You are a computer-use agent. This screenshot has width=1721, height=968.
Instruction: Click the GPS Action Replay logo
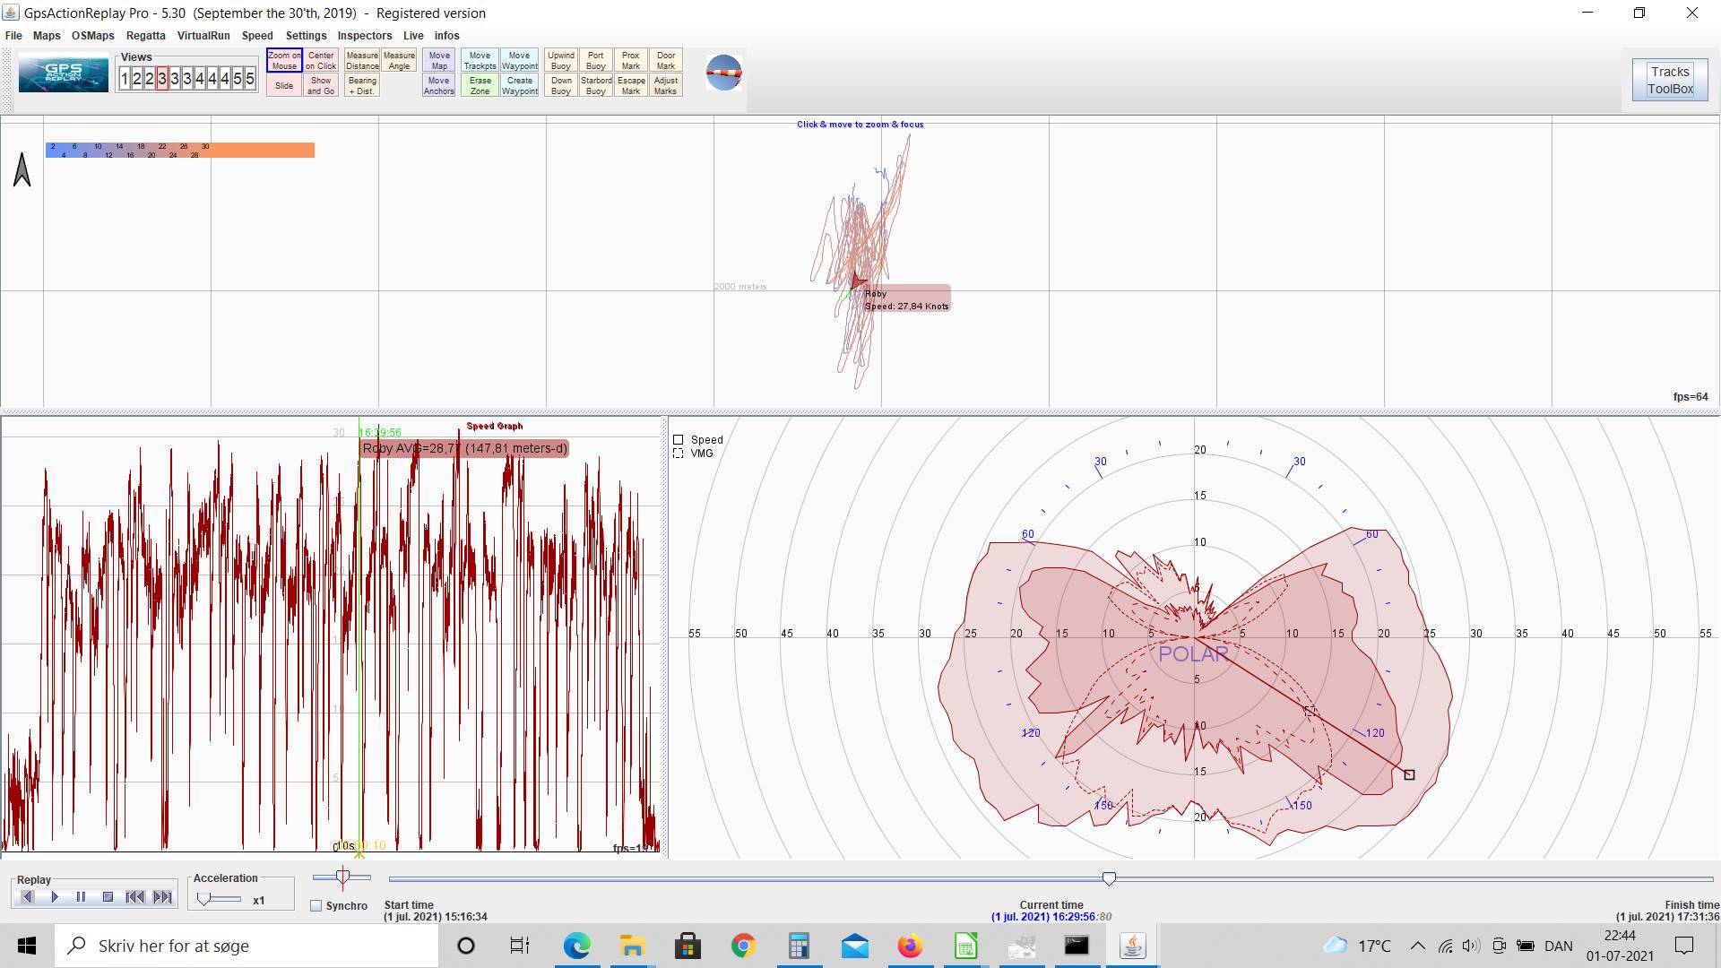pyautogui.click(x=63, y=73)
